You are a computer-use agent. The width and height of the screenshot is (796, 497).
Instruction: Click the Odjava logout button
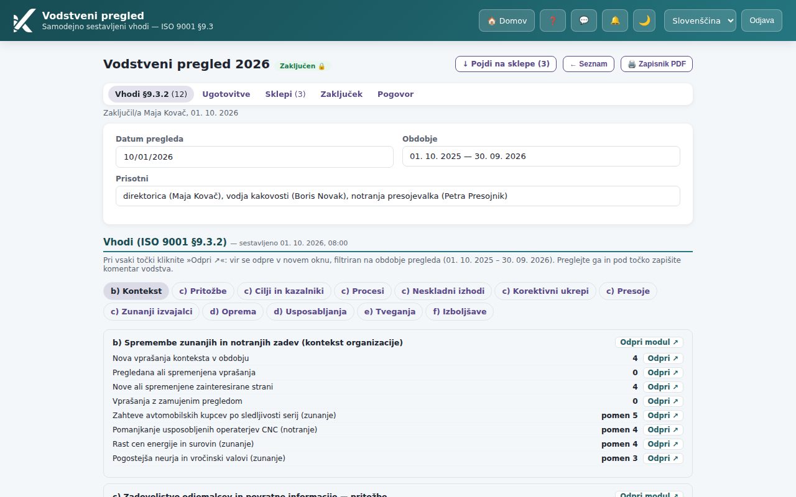pyautogui.click(x=762, y=21)
